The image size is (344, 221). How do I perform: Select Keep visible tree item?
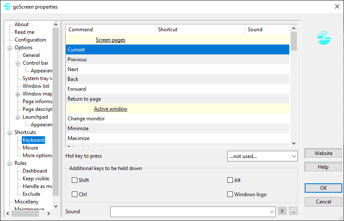[x=36, y=179]
